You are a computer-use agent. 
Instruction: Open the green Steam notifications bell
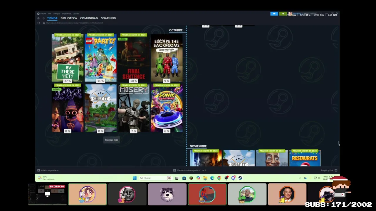283,14
